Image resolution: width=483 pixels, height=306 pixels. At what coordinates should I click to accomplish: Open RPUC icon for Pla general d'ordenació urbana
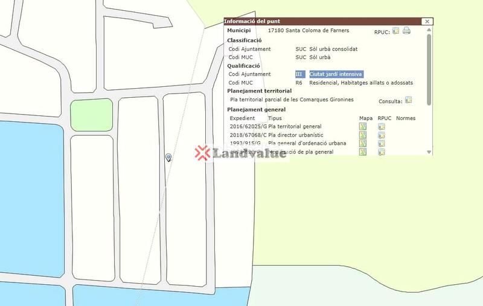[x=382, y=144]
